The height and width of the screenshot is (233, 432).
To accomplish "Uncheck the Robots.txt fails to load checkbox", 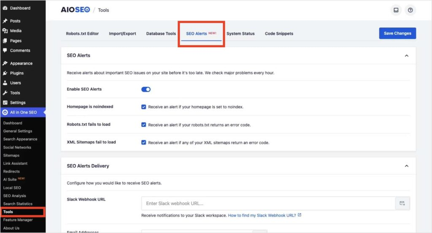I will [143, 125].
